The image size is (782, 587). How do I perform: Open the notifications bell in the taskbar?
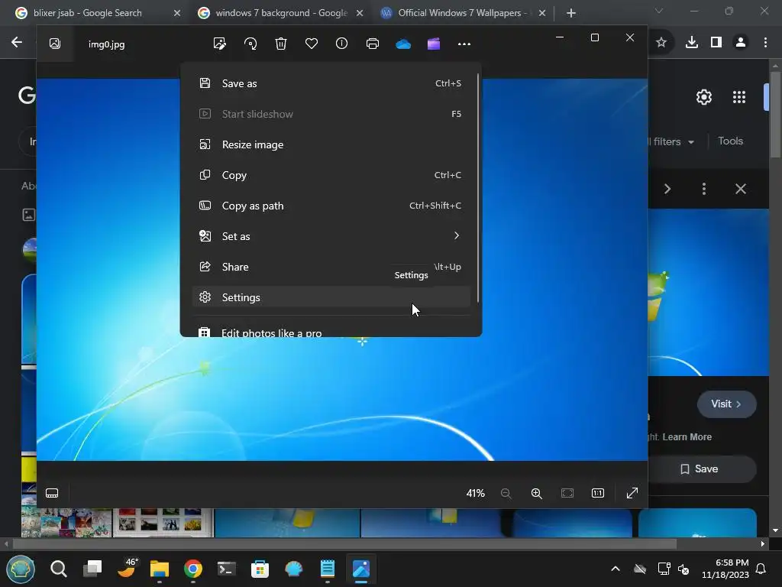[x=761, y=569]
